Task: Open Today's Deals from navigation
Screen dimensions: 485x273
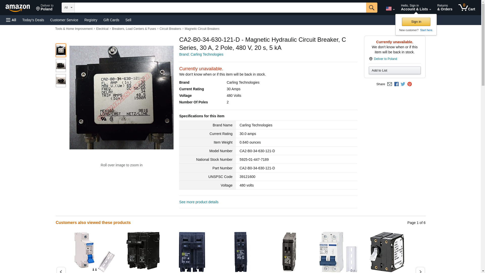Action: pyautogui.click(x=33, y=20)
